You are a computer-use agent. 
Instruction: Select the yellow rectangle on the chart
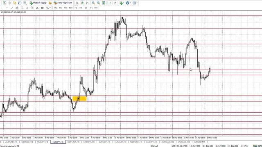(x=80, y=99)
